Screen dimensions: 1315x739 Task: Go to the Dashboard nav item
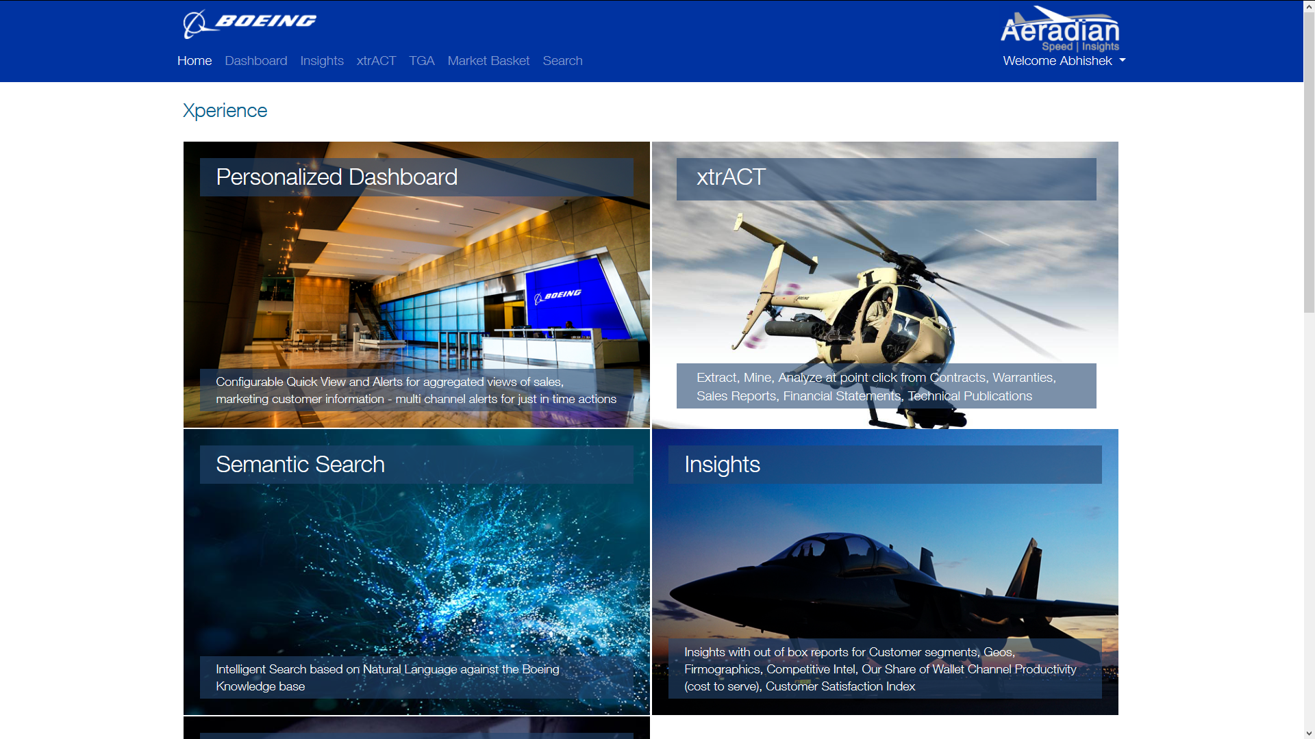tap(256, 61)
